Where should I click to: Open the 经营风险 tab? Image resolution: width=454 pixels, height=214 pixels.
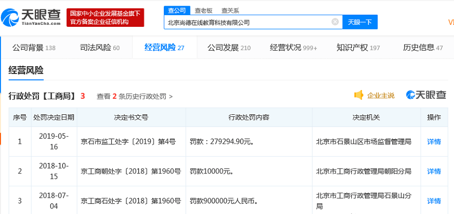(x=164, y=48)
